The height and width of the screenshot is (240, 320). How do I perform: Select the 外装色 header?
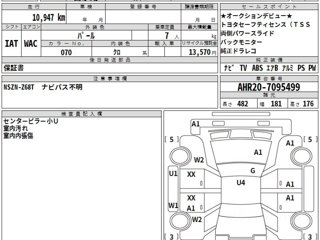click(95, 27)
